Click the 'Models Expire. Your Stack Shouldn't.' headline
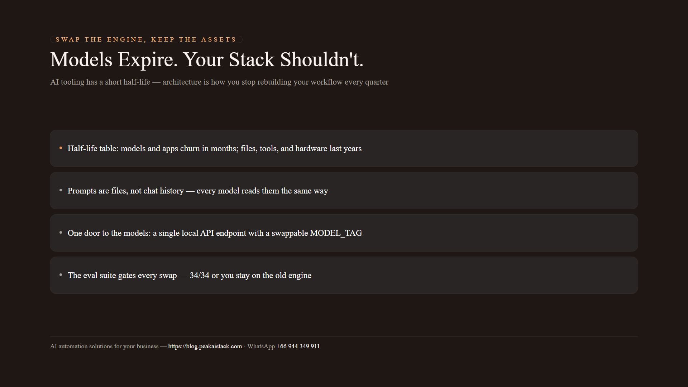Screen dimensions: 688x387 tap(207, 59)
